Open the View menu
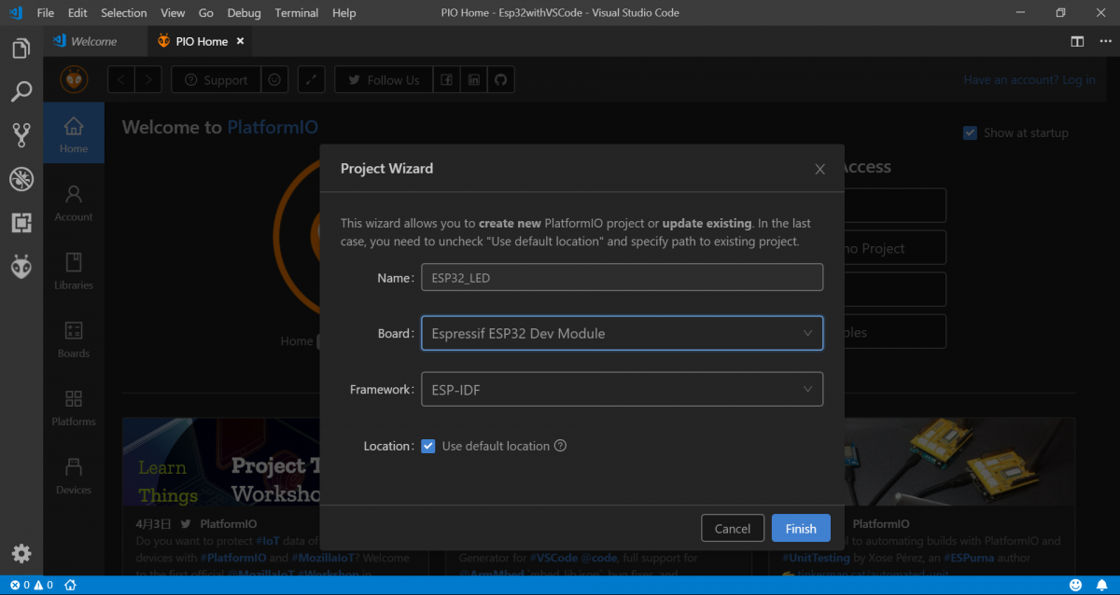 [x=173, y=13]
